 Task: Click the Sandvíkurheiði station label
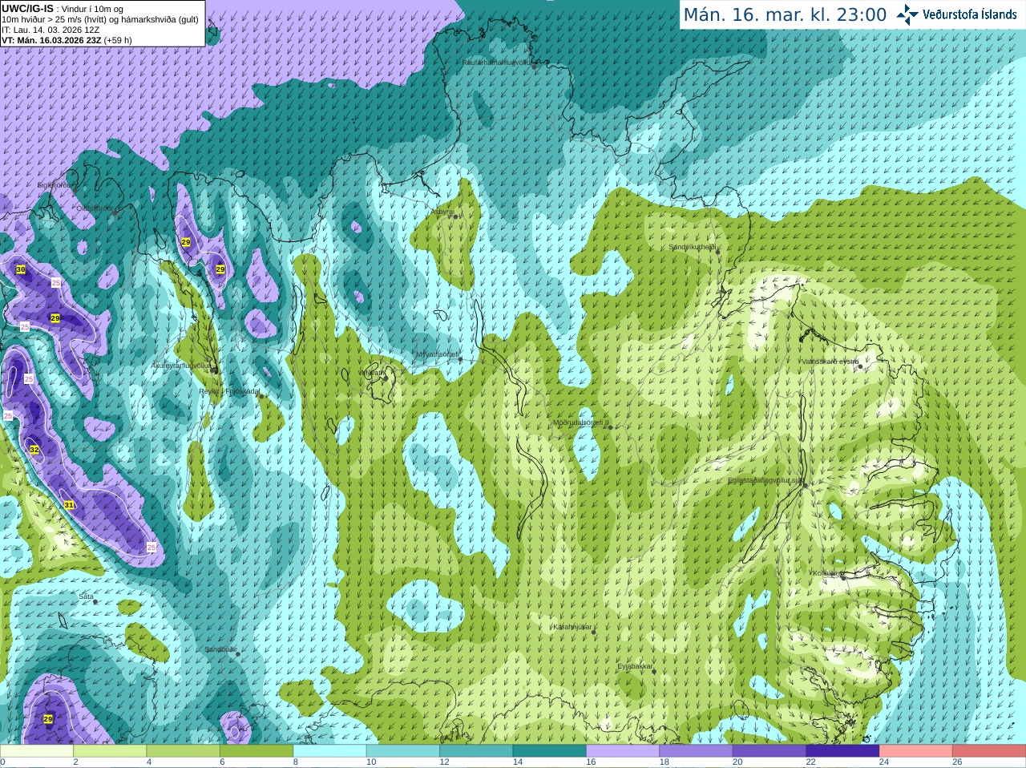coord(693,247)
